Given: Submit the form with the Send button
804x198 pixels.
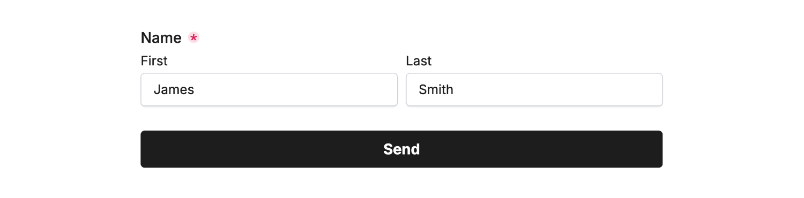Looking at the screenshot, I should 401,149.
